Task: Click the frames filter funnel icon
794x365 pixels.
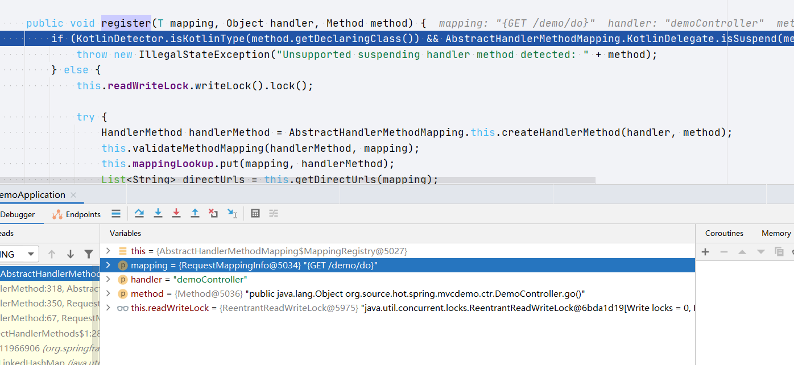Action: (89, 254)
